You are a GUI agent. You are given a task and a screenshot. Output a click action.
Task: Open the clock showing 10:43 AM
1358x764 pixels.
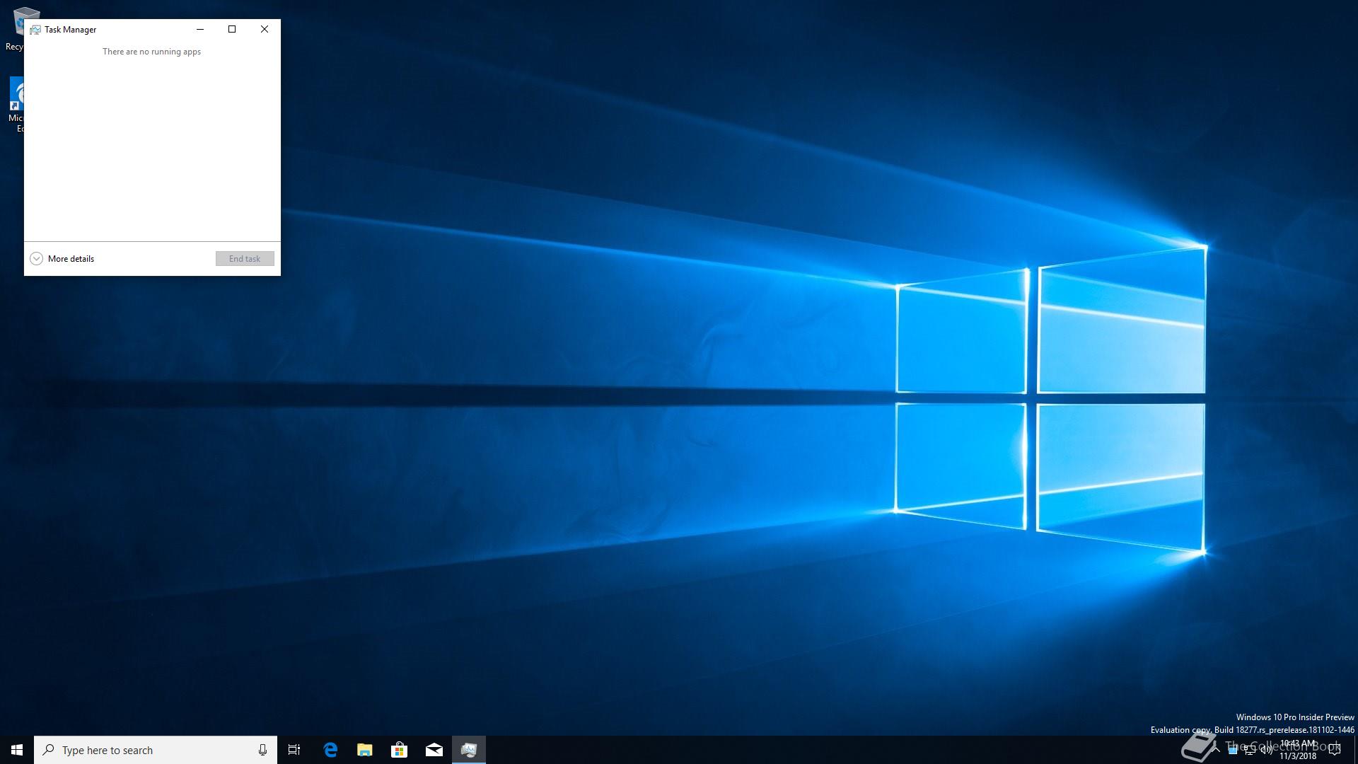point(1298,750)
